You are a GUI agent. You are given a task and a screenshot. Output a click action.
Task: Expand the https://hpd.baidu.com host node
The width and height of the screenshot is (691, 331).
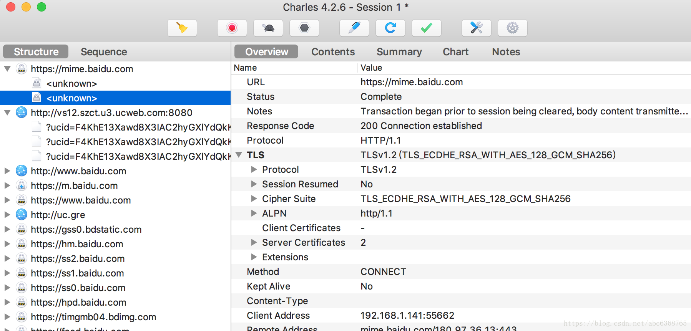tap(7, 302)
